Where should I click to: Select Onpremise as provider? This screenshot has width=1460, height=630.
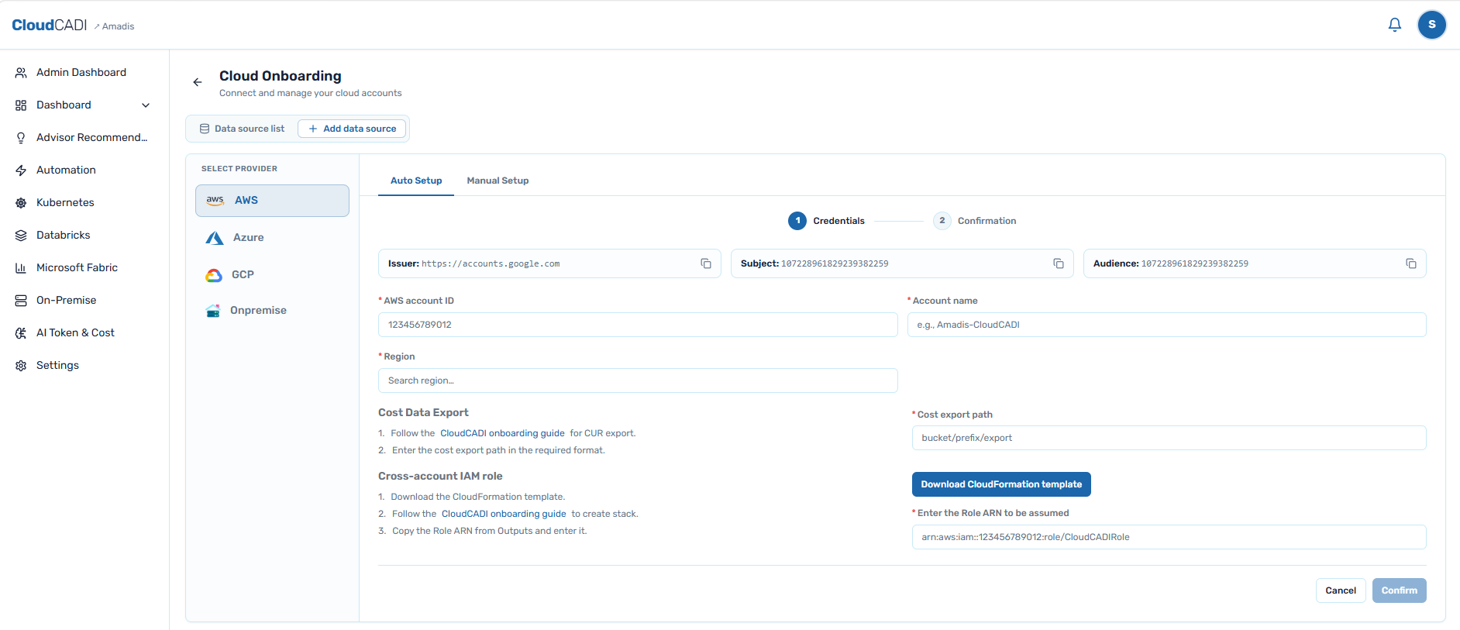272,310
